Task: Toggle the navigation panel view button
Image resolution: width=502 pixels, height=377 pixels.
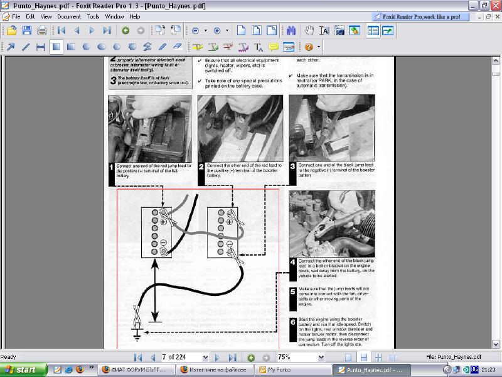Action: [x=373, y=30]
